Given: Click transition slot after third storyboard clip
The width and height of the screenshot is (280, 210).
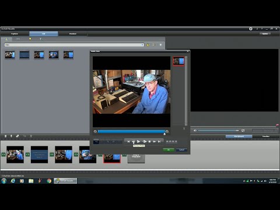Looking at the screenshot, I should 76,155.
